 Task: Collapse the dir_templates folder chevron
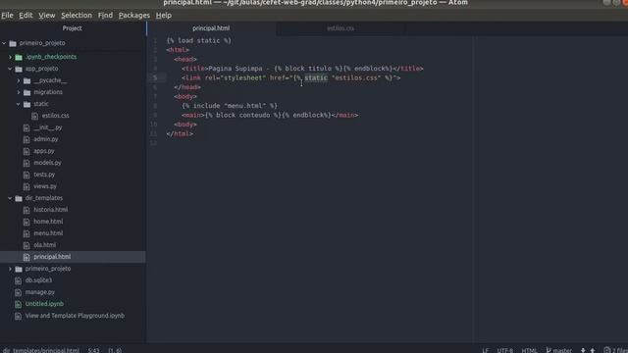[x=10, y=198]
